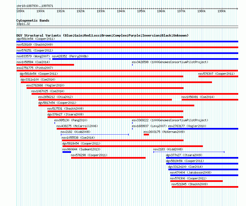Click the 1900k ruler tick label
Viewport: 246px width, 206px height.
pos(41,11)
